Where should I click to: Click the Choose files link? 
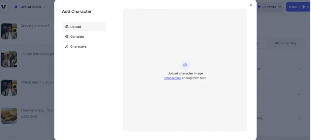[x=173, y=78]
